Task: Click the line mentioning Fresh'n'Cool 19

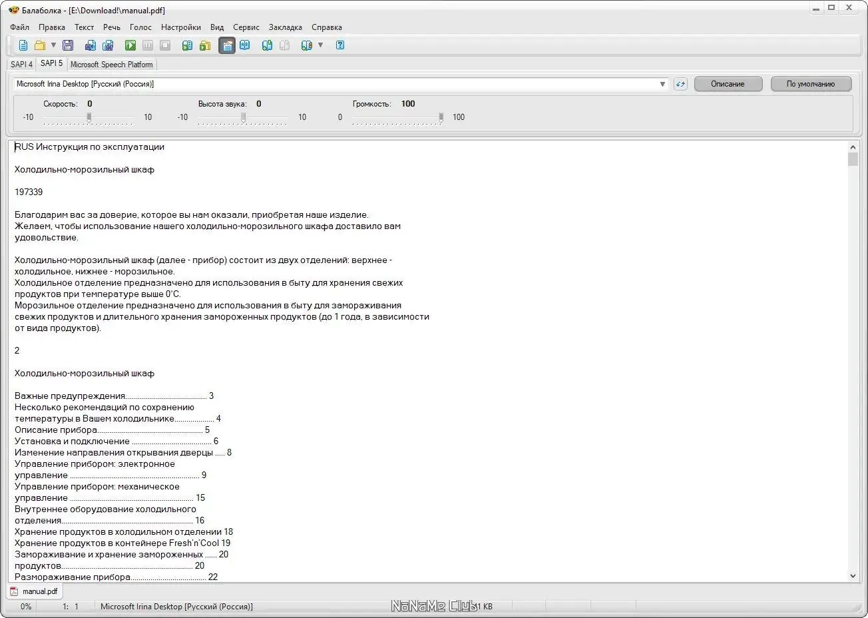Action: (x=122, y=543)
